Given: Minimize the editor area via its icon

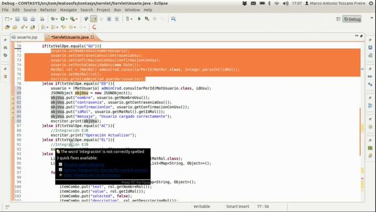Looking at the screenshot, I should pos(357,36).
